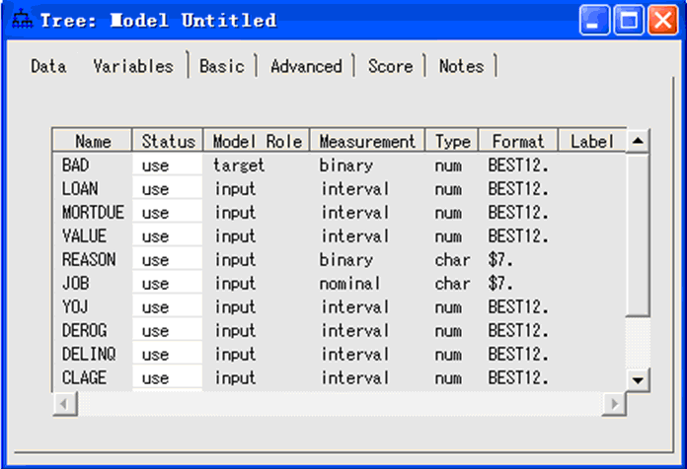
Task: Toggle the status cell for BAD
Action: (x=167, y=166)
